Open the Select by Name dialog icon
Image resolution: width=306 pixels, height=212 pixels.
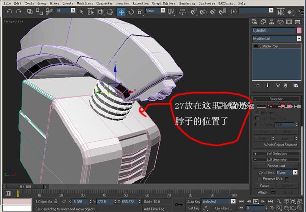(91, 12)
